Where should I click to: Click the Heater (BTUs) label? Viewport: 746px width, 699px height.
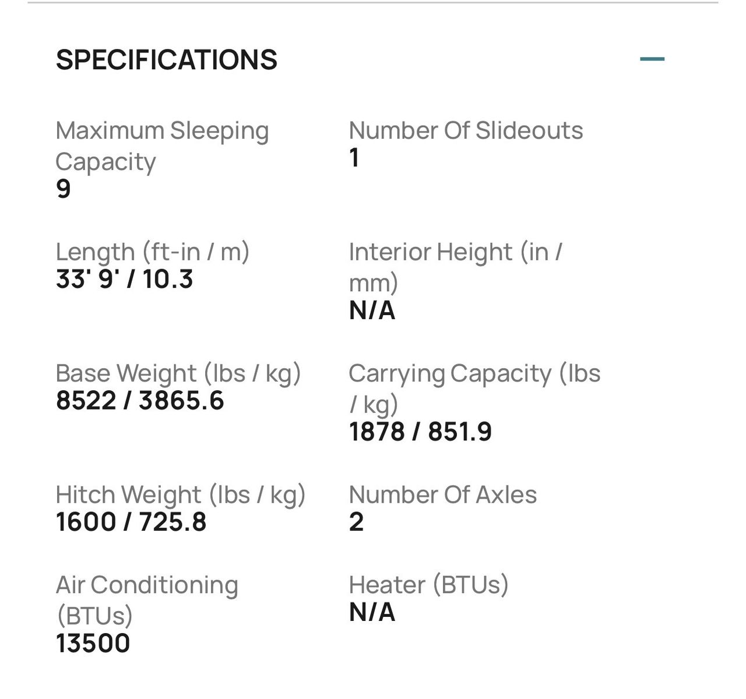coord(428,585)
